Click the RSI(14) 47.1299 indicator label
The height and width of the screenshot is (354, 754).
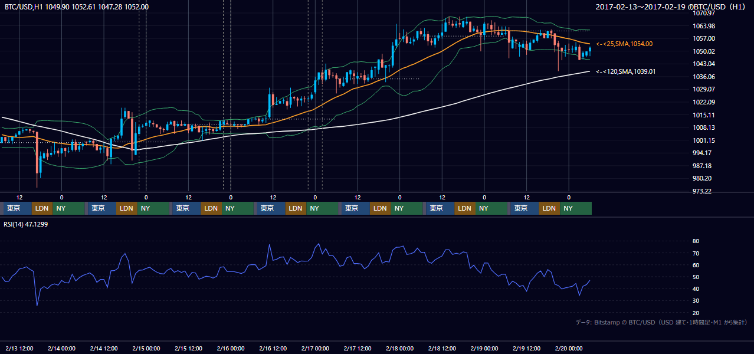(x=27, y=225)
